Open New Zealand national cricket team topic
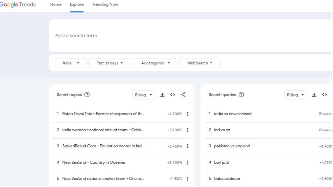Image resolution: width=333 pixels, height=187 pixels. [103, 178]
